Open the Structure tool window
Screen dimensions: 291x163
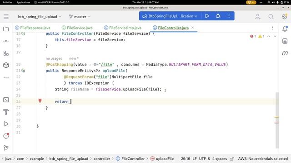pos(6,53)
